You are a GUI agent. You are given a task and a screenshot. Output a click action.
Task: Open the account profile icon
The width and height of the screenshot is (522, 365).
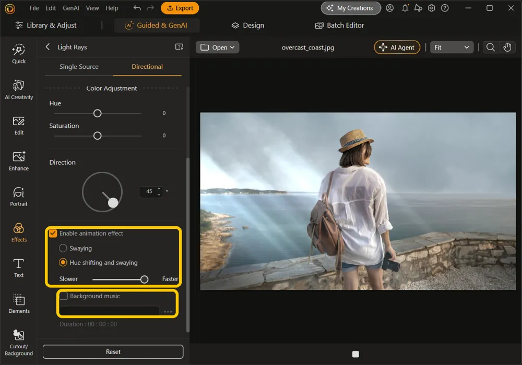(x=390, y=8)
